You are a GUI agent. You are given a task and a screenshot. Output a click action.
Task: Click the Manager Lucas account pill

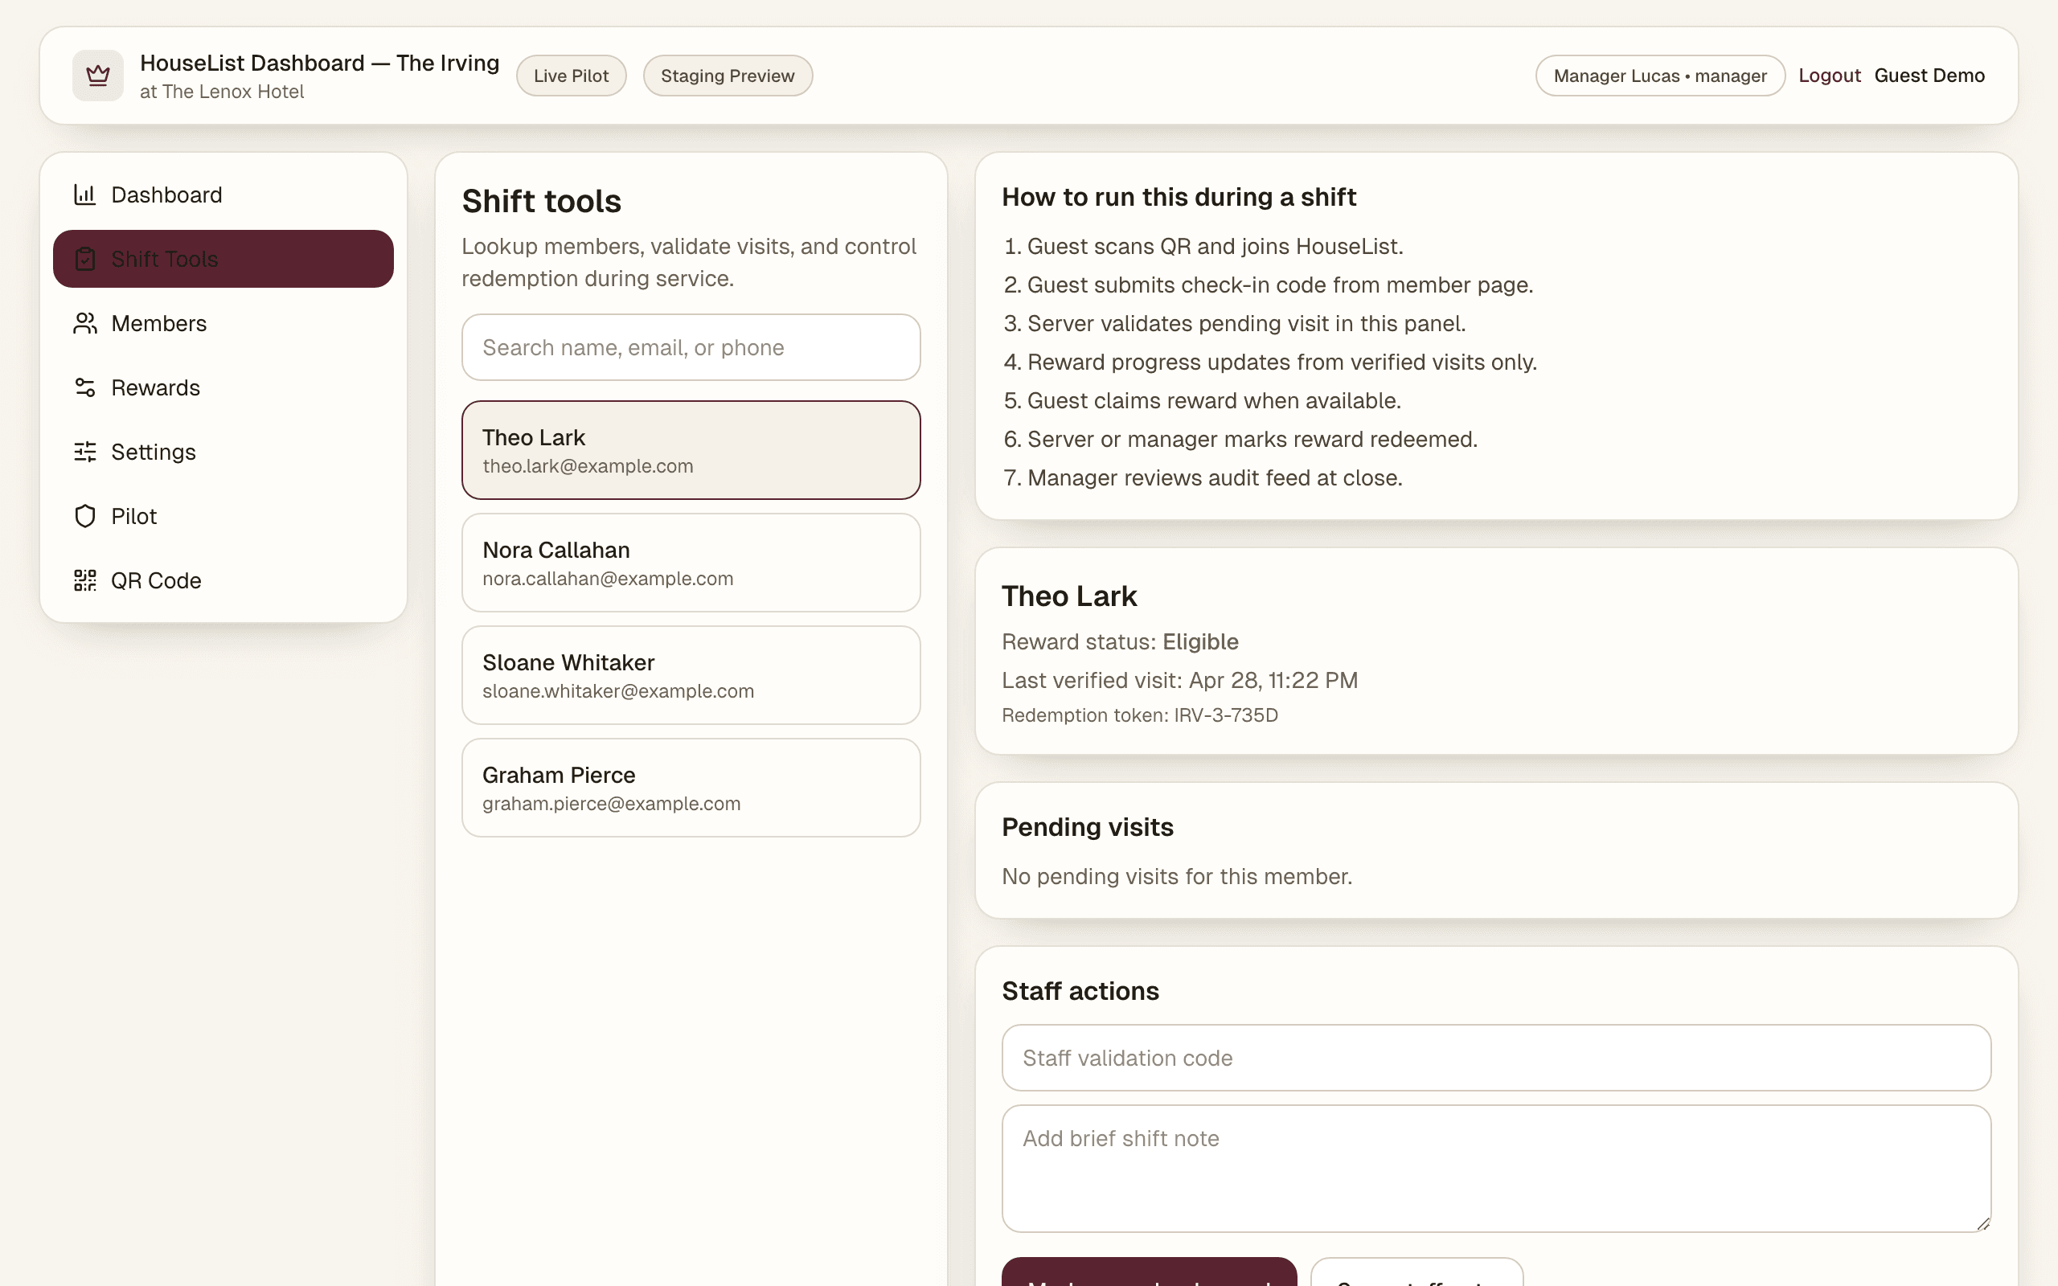point(1659,75)
